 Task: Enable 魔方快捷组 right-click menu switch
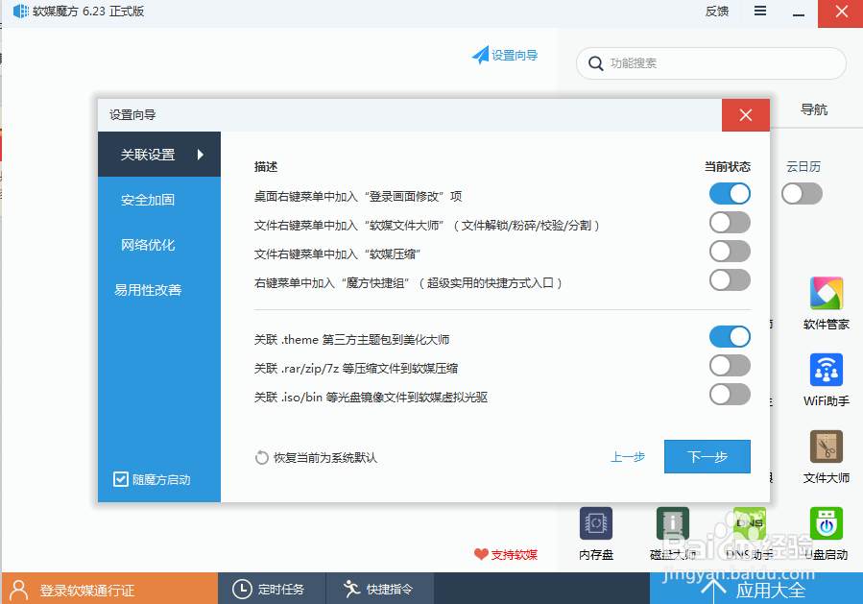pyautogui.click(x=730, y=279)
